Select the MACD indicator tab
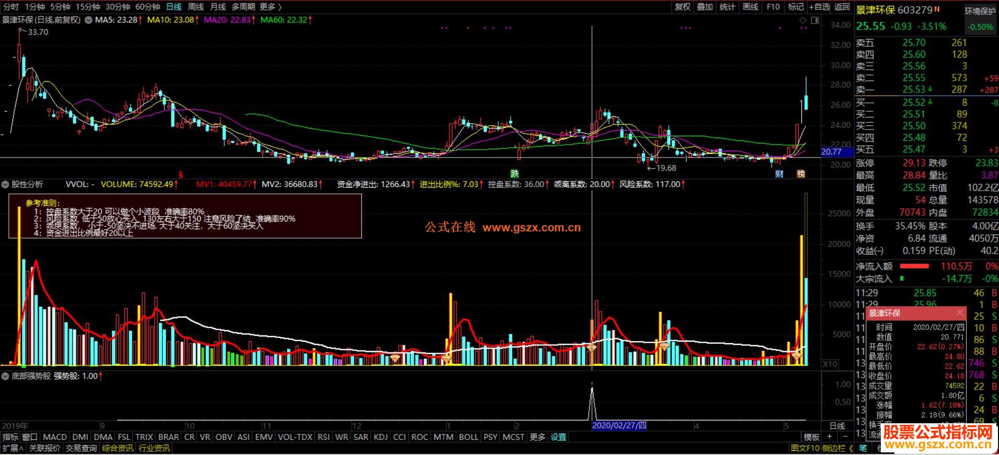This screenshot has width=999, height=455. [x=55, y=437]
